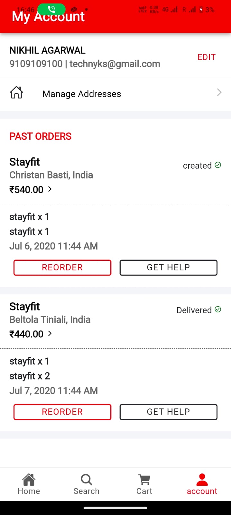This screenshot has height=515, width=231.
Task: Open the Cart icon in bottom bar
Action: (x=144, y=480)
